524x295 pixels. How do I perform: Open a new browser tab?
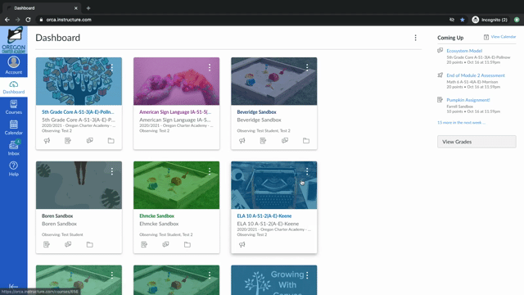tap(88, 8)
